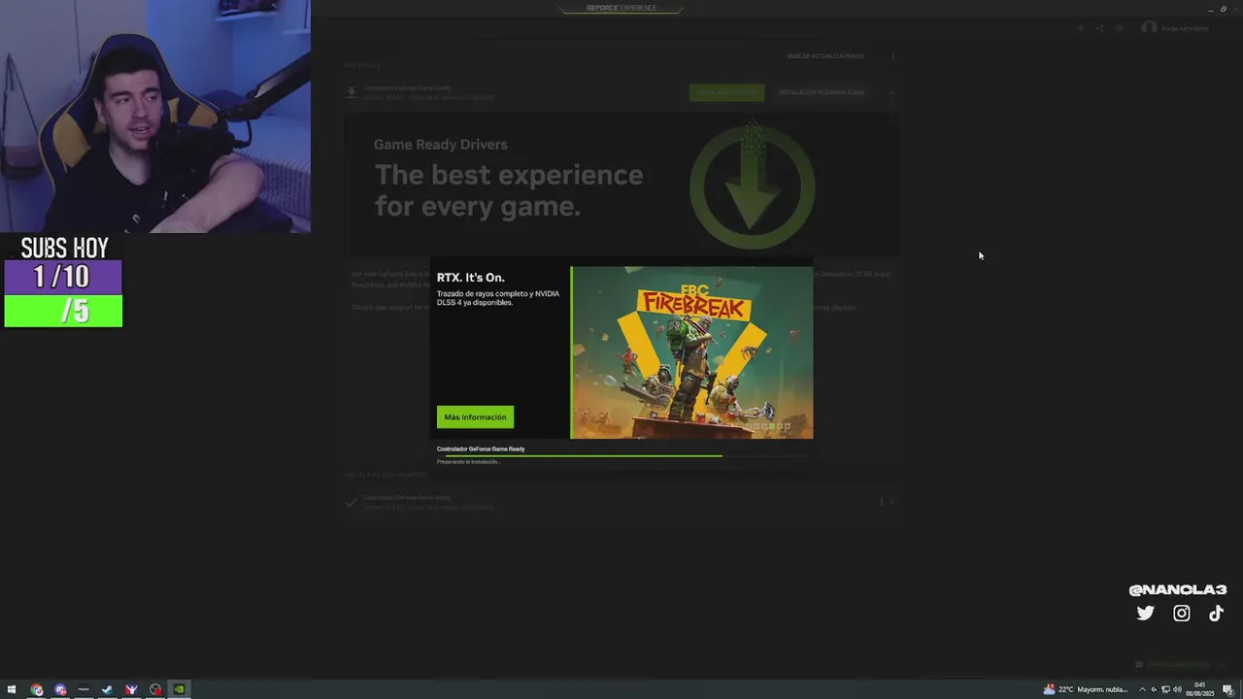The width and height of the screenshot is (1243, 699).
Task: Click the dimmed green express install button
Action: 726,92
